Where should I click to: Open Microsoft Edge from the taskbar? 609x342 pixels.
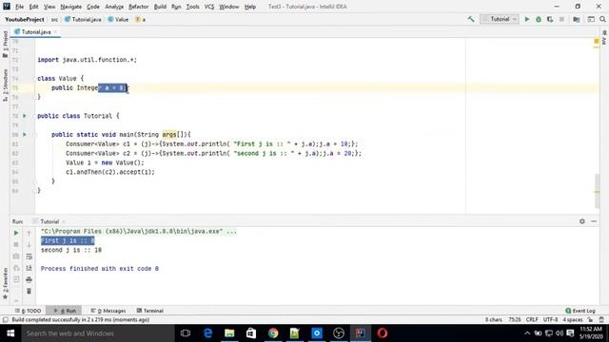click(207, 333)
